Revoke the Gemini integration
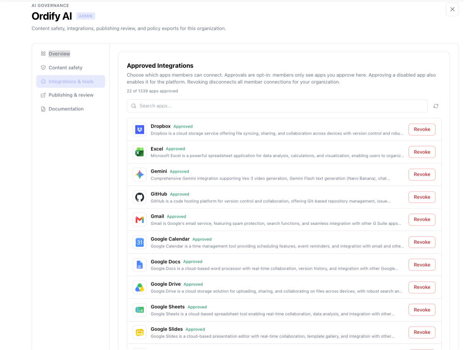The width and height of the screenshot is (464, 350). pos(422,175)
